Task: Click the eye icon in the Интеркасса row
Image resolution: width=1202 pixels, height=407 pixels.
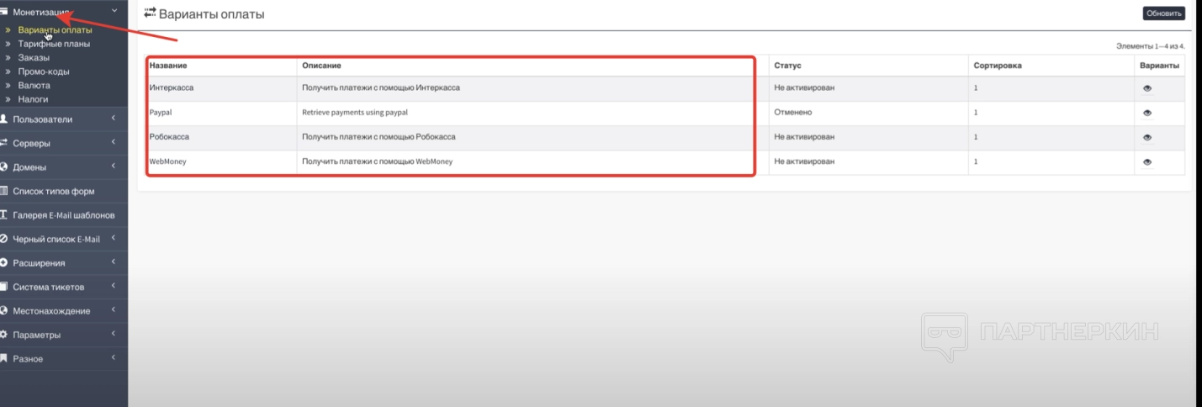Action: coord(1146,88)
